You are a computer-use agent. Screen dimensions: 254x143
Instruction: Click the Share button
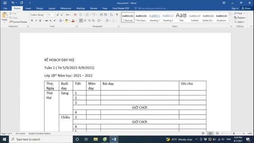(246, 8)
